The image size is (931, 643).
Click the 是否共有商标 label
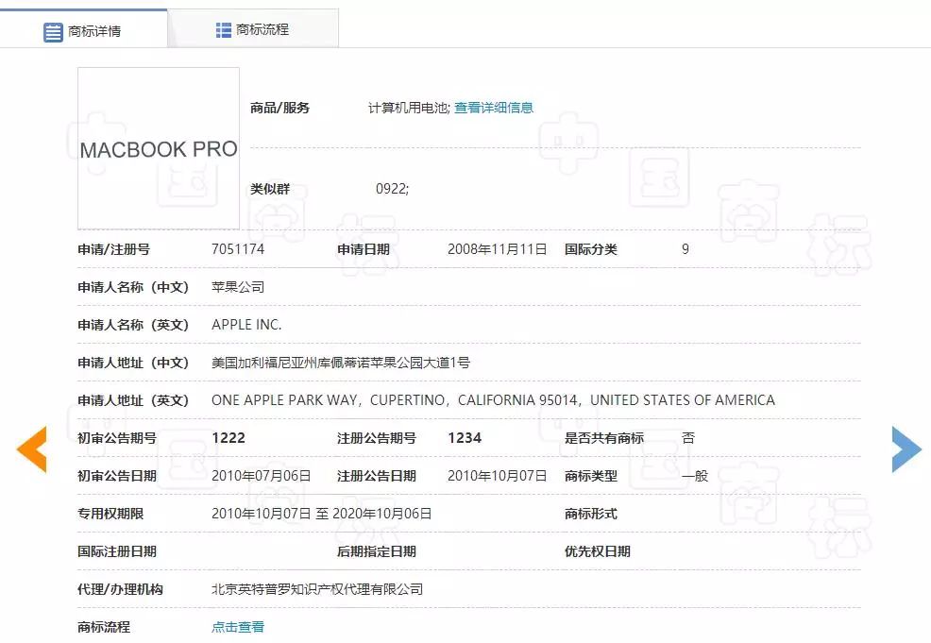[x=604, y=438]
